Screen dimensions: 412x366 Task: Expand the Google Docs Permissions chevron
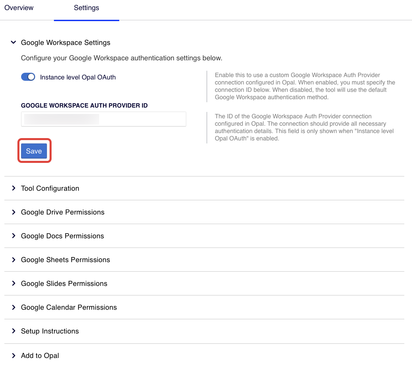pyautogui.click(x=14, y=236)
